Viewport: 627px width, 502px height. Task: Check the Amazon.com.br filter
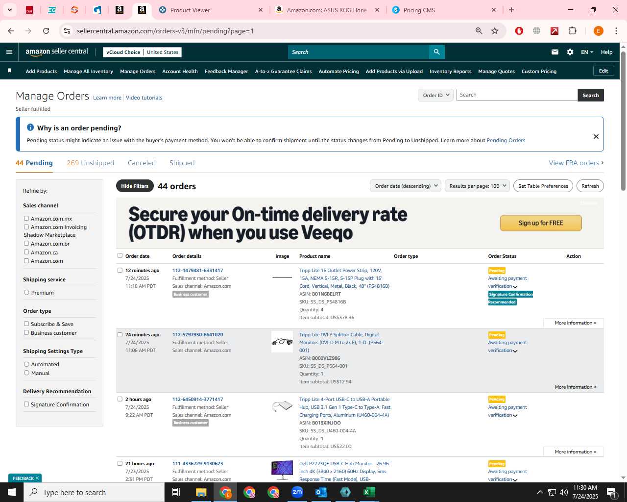26,244
